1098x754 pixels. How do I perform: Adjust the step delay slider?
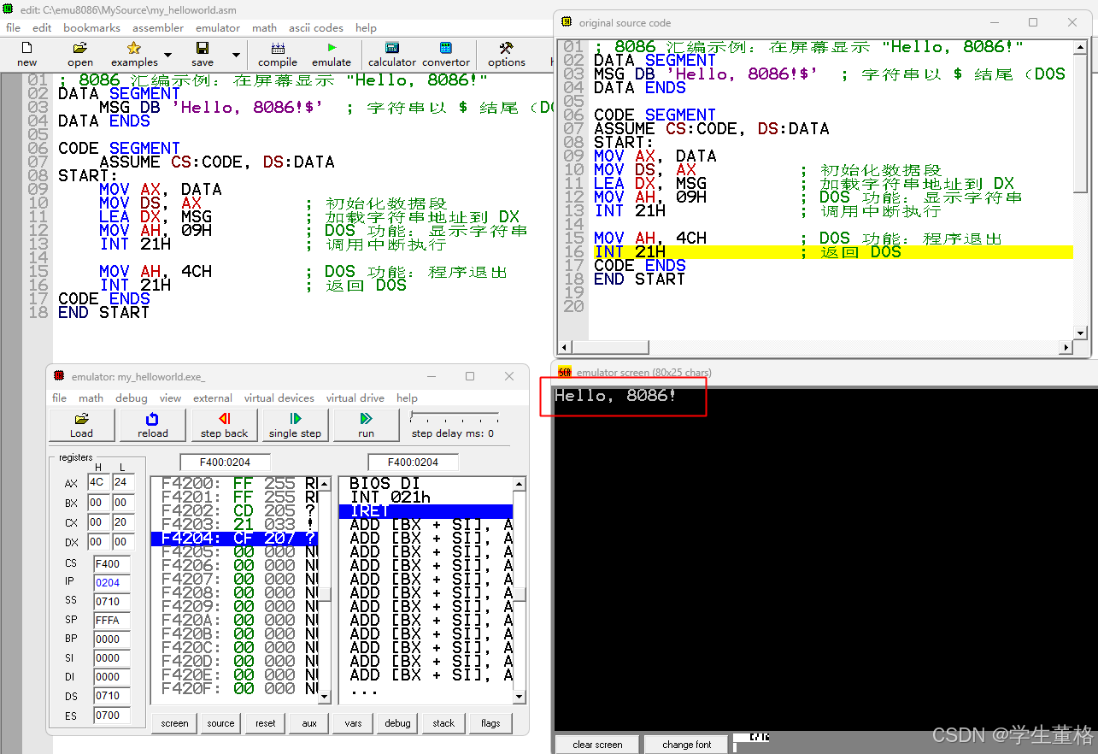(x=455, y=418)
